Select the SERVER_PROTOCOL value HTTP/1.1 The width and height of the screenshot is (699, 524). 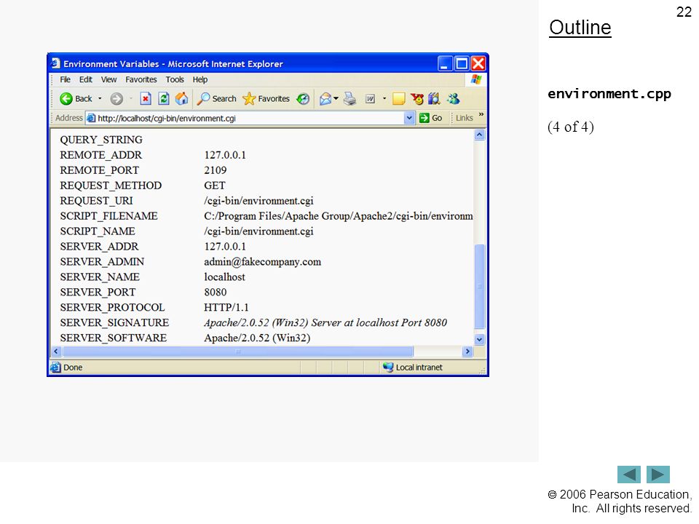(226, 307)
